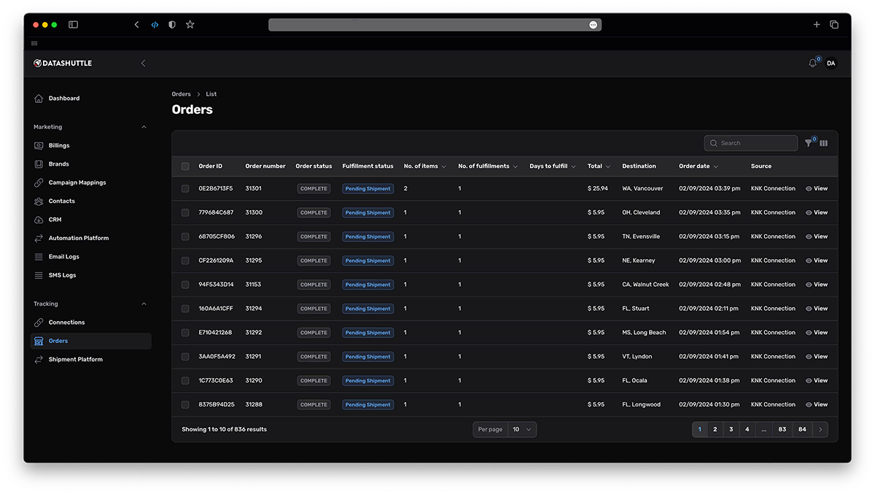Open Dashboard in the sidebar

tap(64, 99)
